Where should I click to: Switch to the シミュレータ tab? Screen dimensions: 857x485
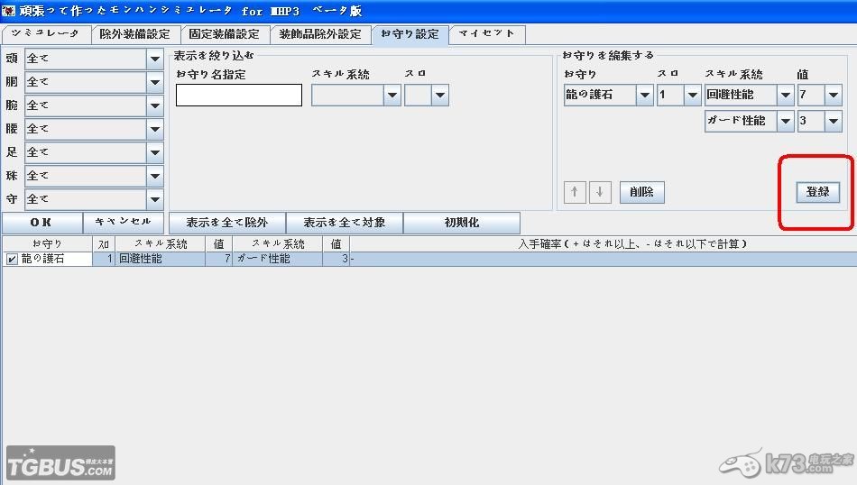tap(46, 34)
